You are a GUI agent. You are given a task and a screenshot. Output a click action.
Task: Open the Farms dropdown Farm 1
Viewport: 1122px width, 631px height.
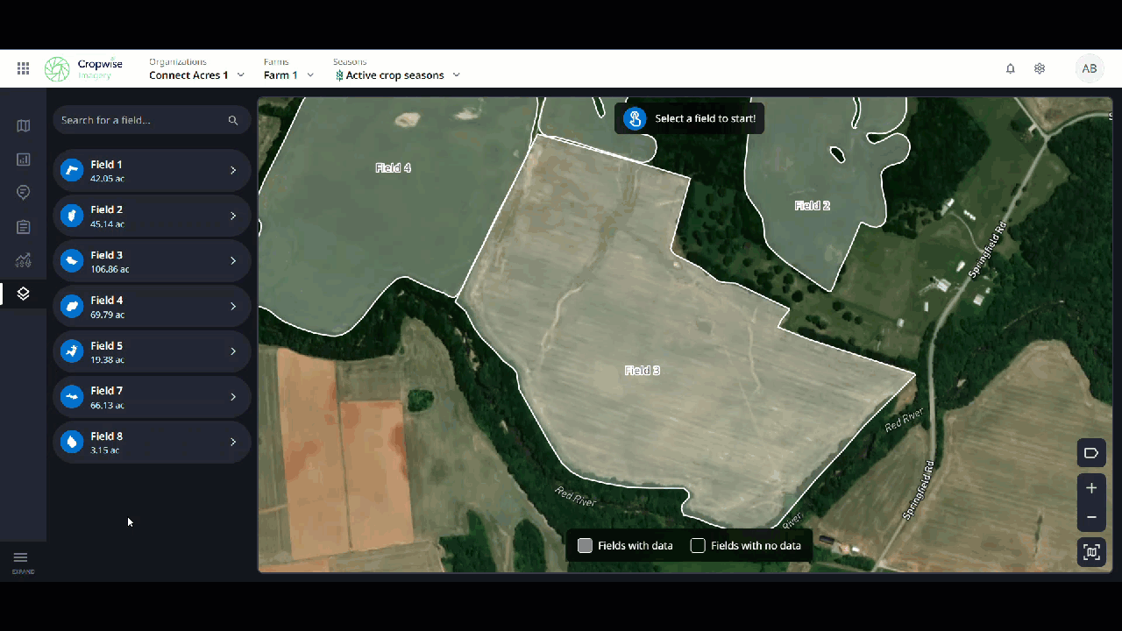click(288, 75)
